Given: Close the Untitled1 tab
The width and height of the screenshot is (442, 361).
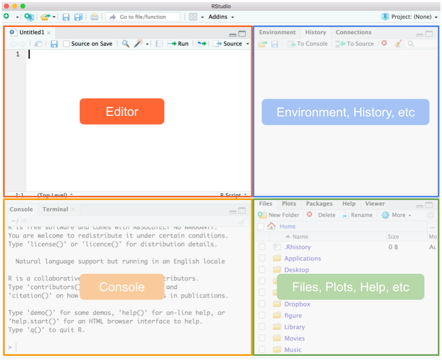Looking at the screenshot, I should pos(49,33).
